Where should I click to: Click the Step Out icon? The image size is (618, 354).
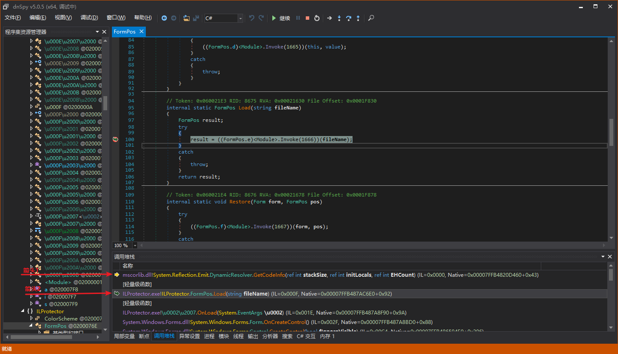pos(358,18)
